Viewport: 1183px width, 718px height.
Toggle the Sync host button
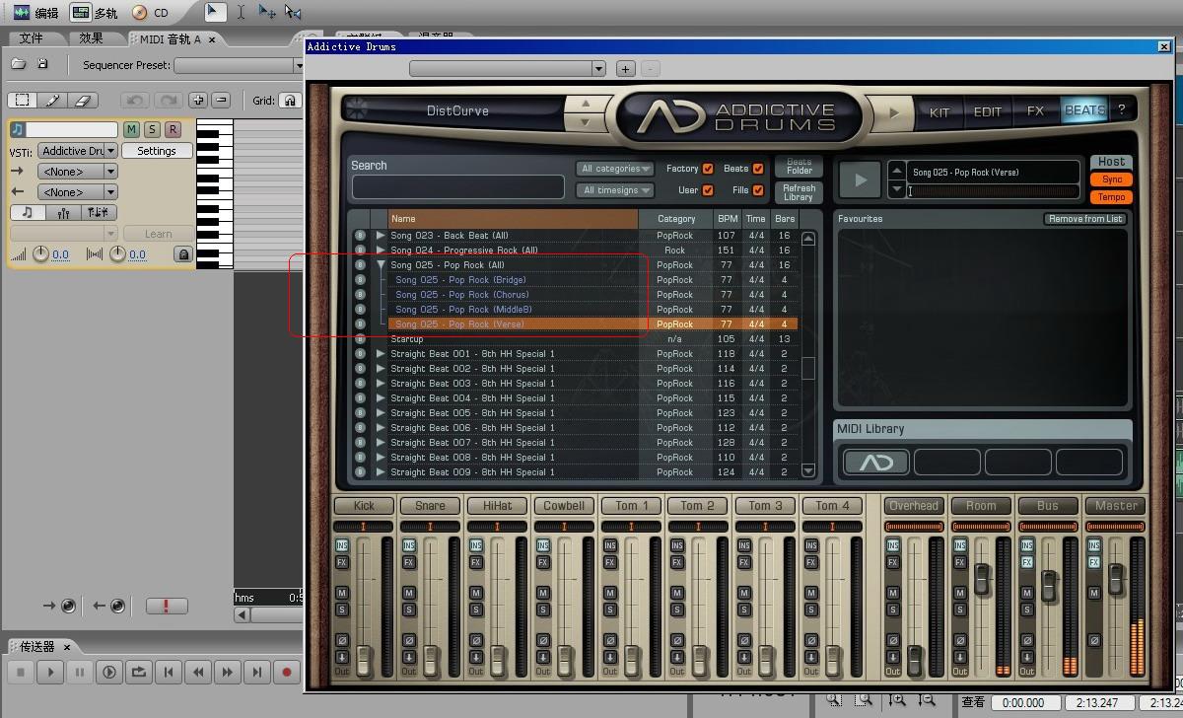[1111, 179]
